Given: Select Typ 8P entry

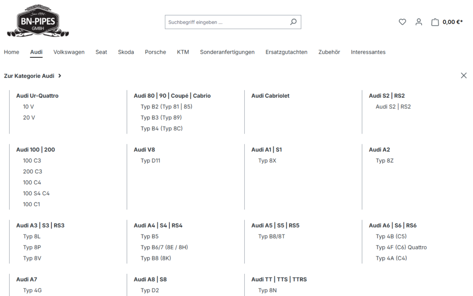Looking at the screenshot, I should 32,247.
